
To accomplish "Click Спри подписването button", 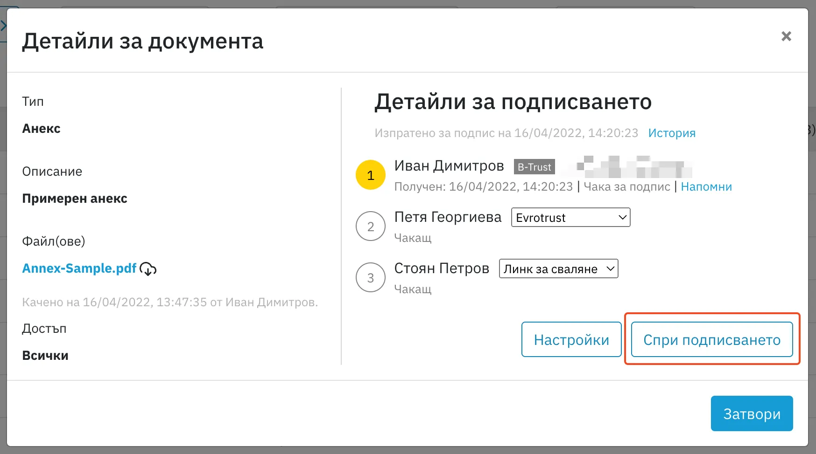I will pos(712,339).
